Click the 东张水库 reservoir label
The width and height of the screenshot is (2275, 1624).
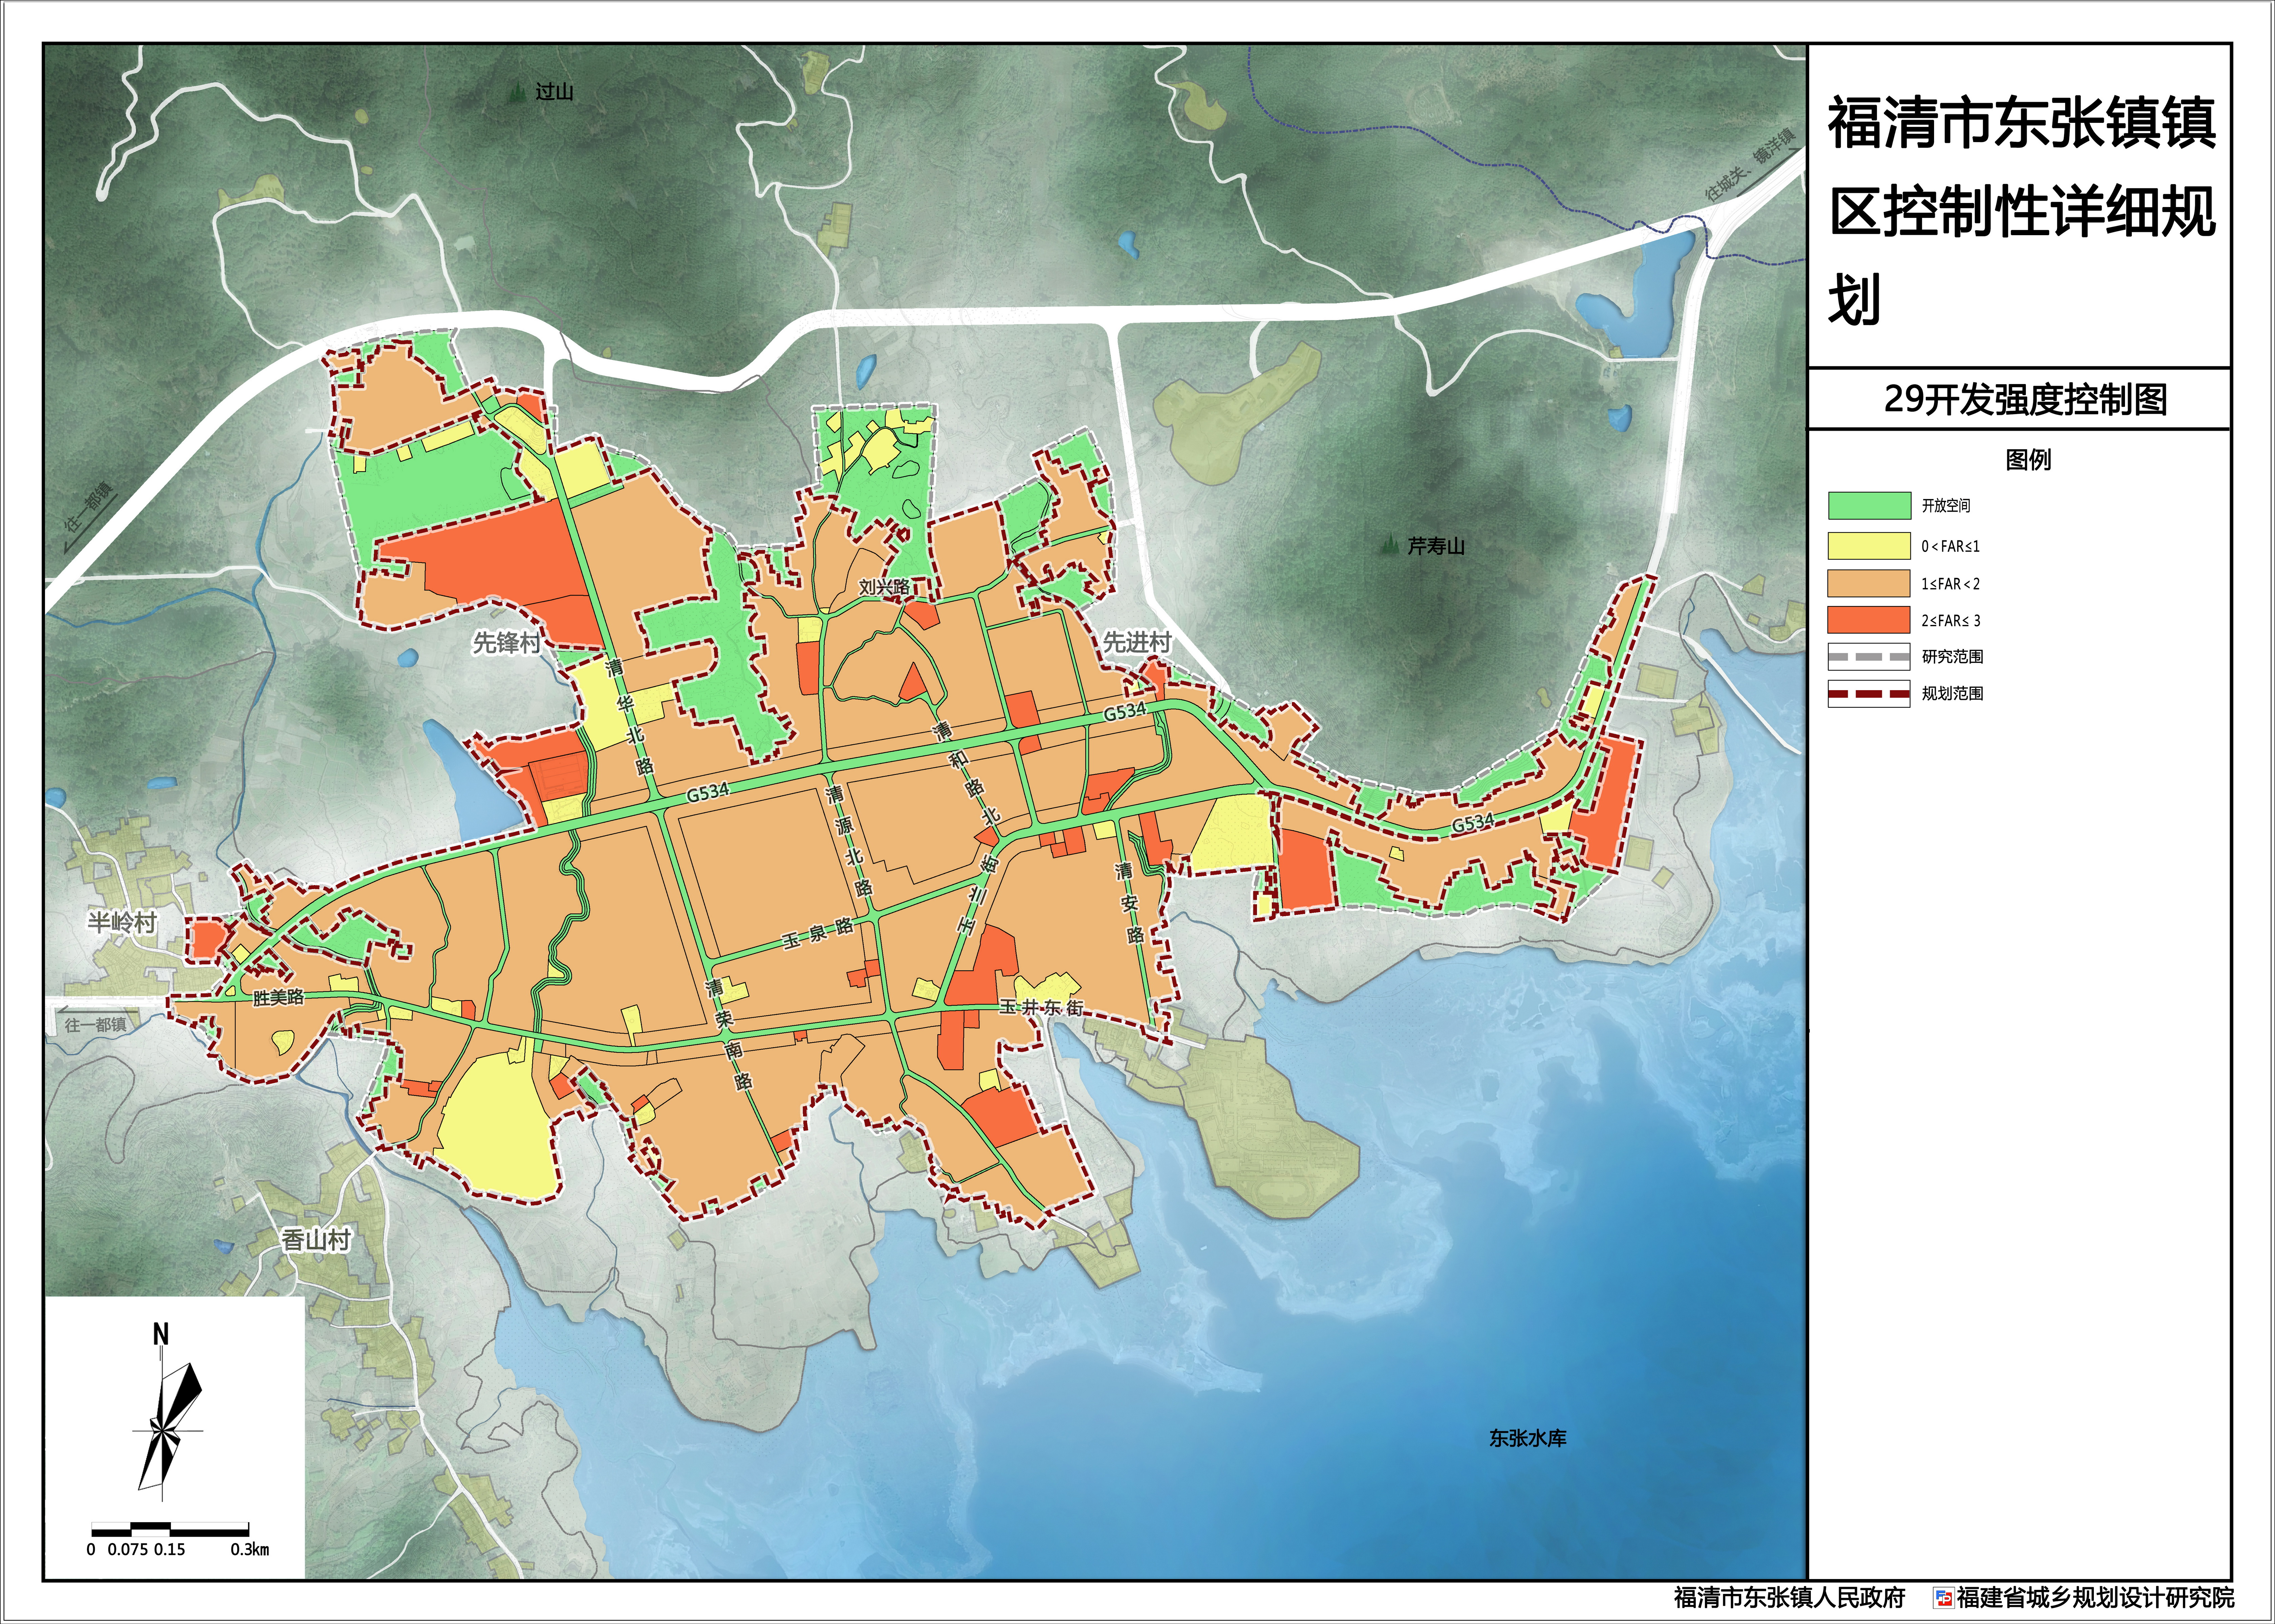pos(1528,1438)
